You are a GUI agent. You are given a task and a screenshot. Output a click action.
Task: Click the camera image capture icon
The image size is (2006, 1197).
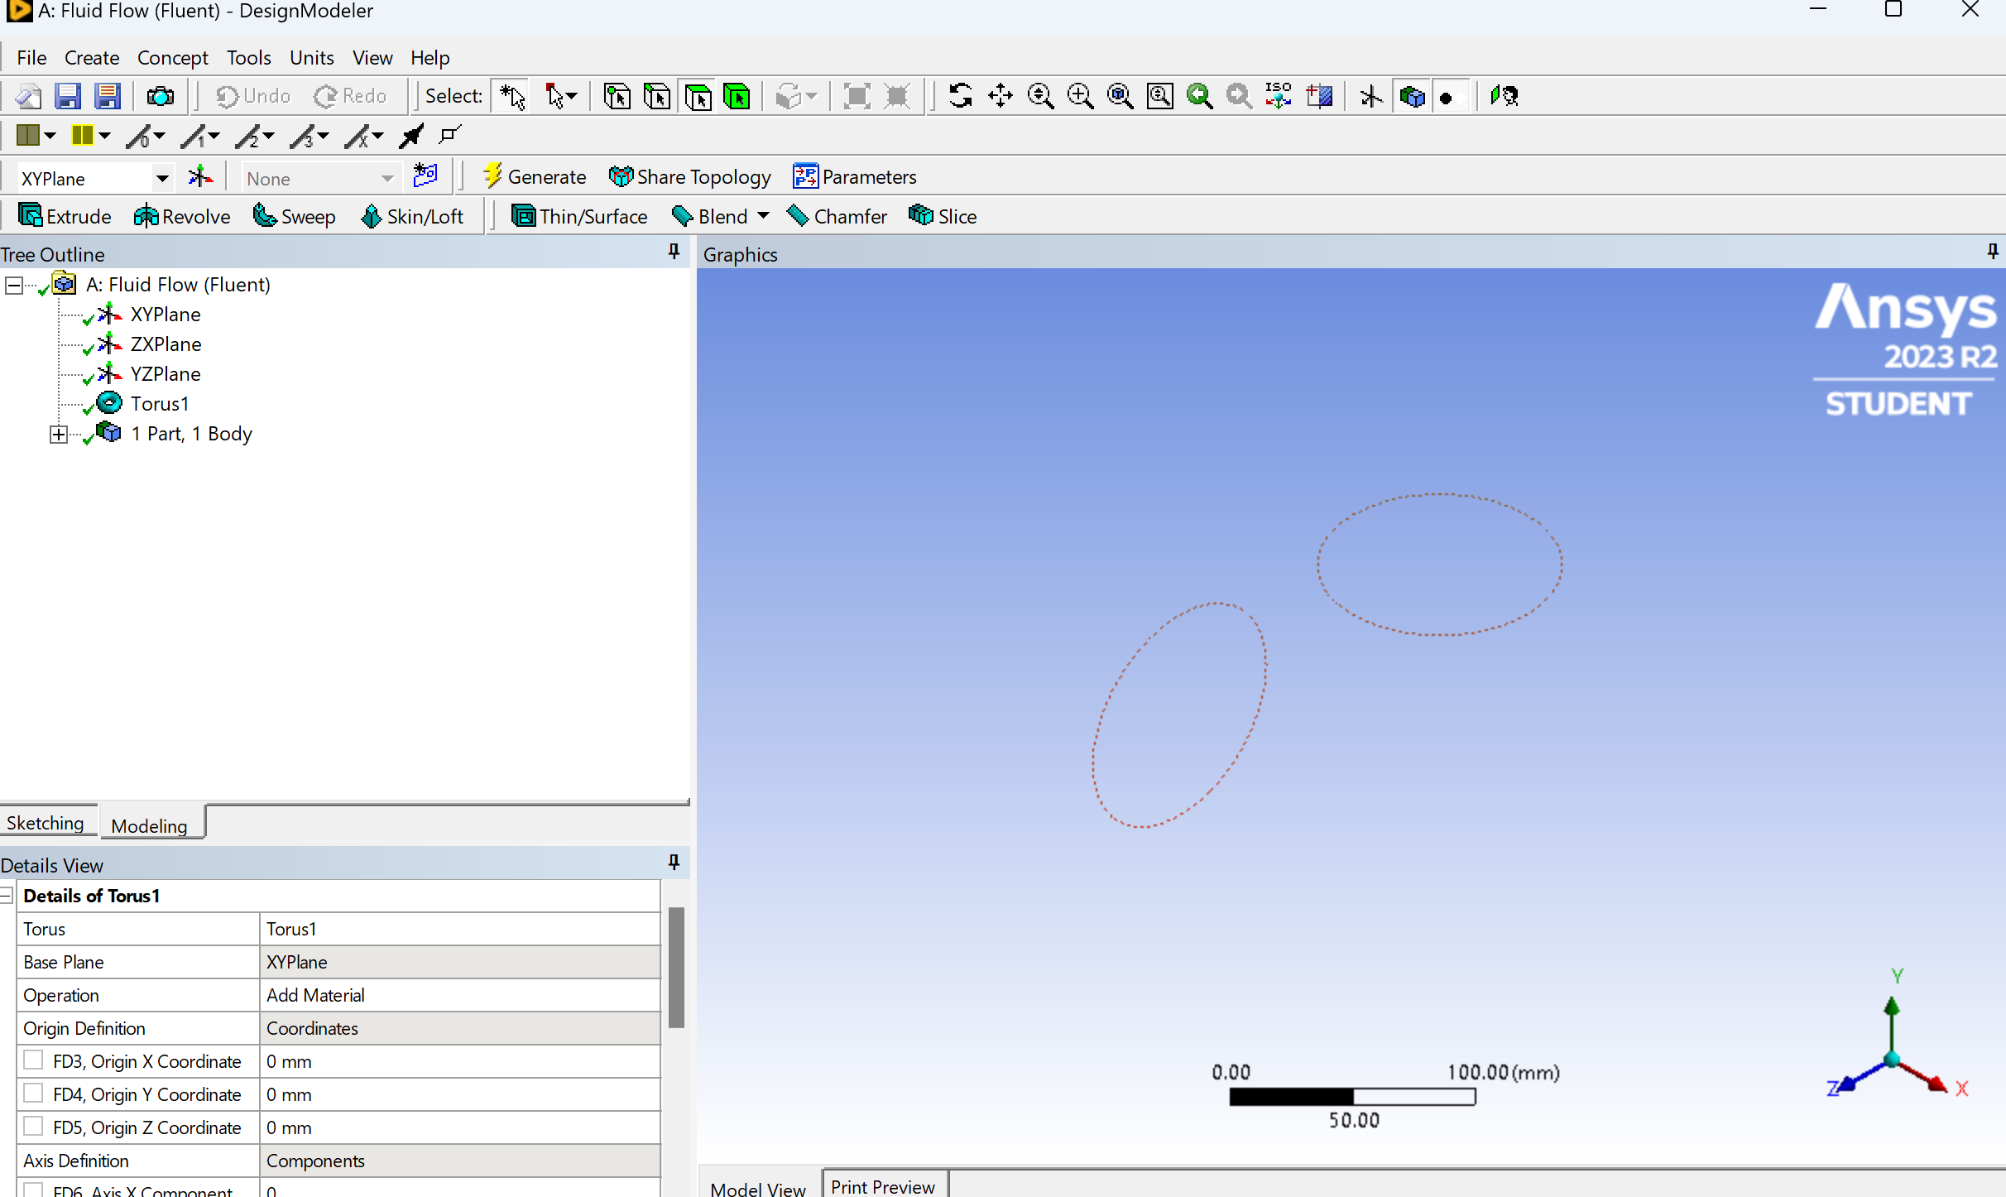pyautogui.click(x=161, y=97)
